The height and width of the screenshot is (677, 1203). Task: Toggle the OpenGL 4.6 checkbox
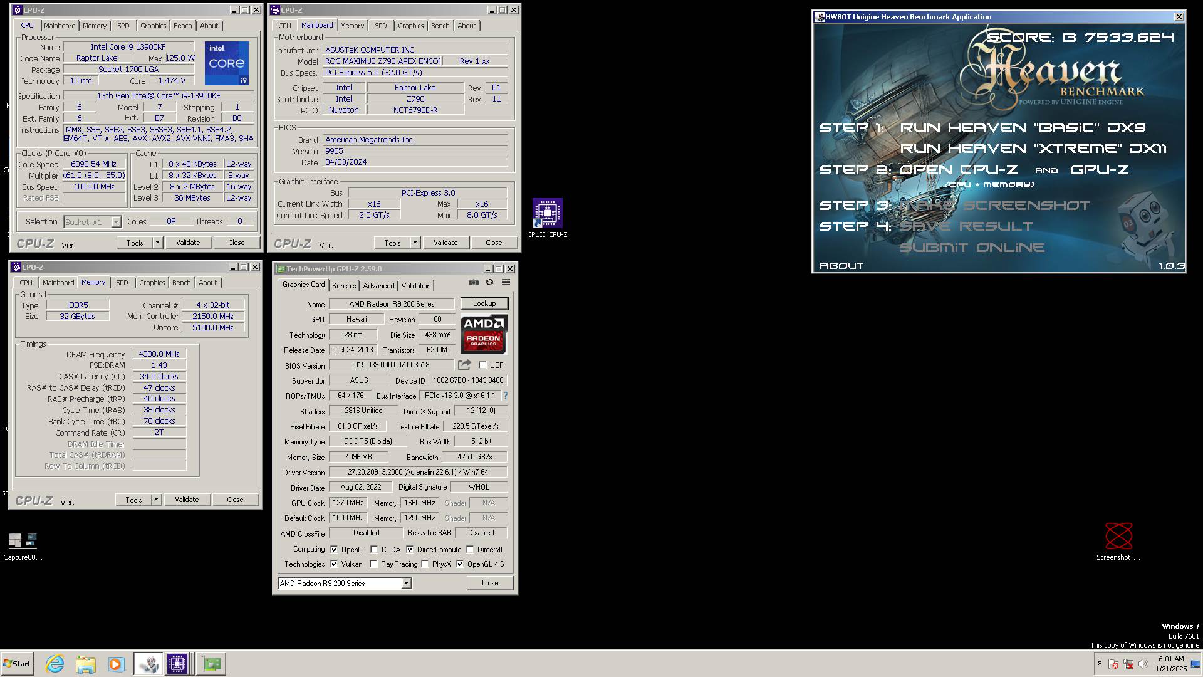click(460, 564)
